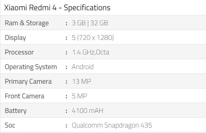This screenshot has width=206, height=133.
Task: Select the Processor label
Action: click(x=19, y=52)
